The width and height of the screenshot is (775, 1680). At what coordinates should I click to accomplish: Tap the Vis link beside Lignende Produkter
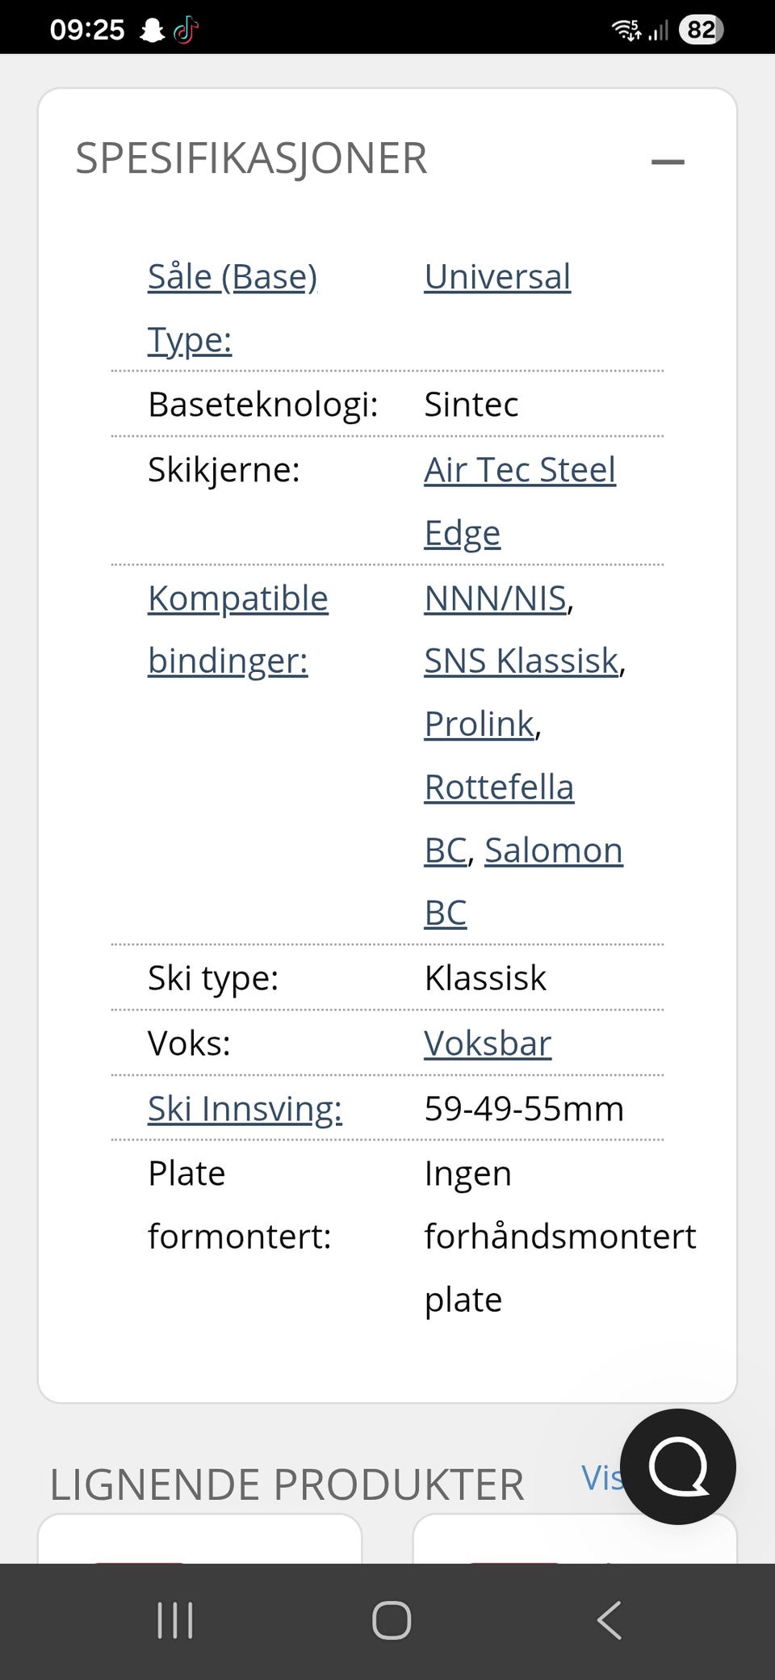(602, 1477)
